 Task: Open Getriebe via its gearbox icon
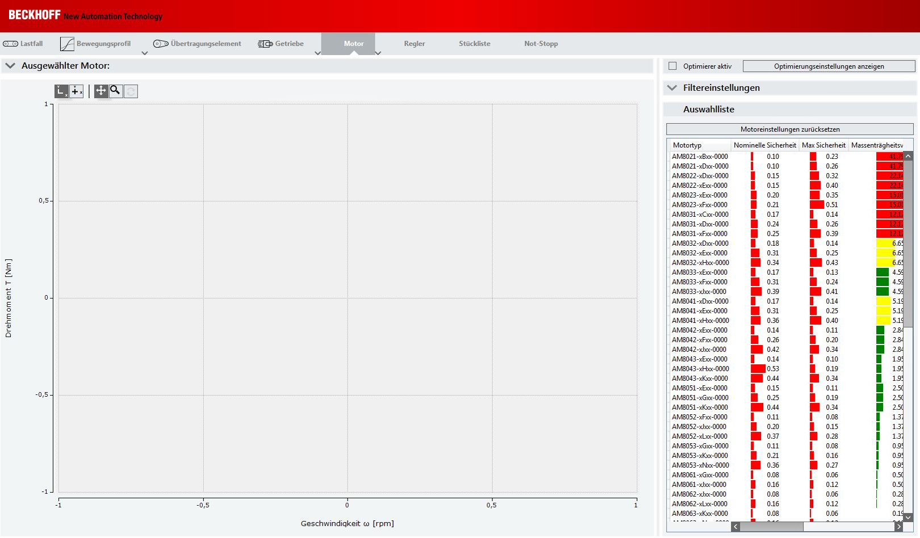[265, 44]
